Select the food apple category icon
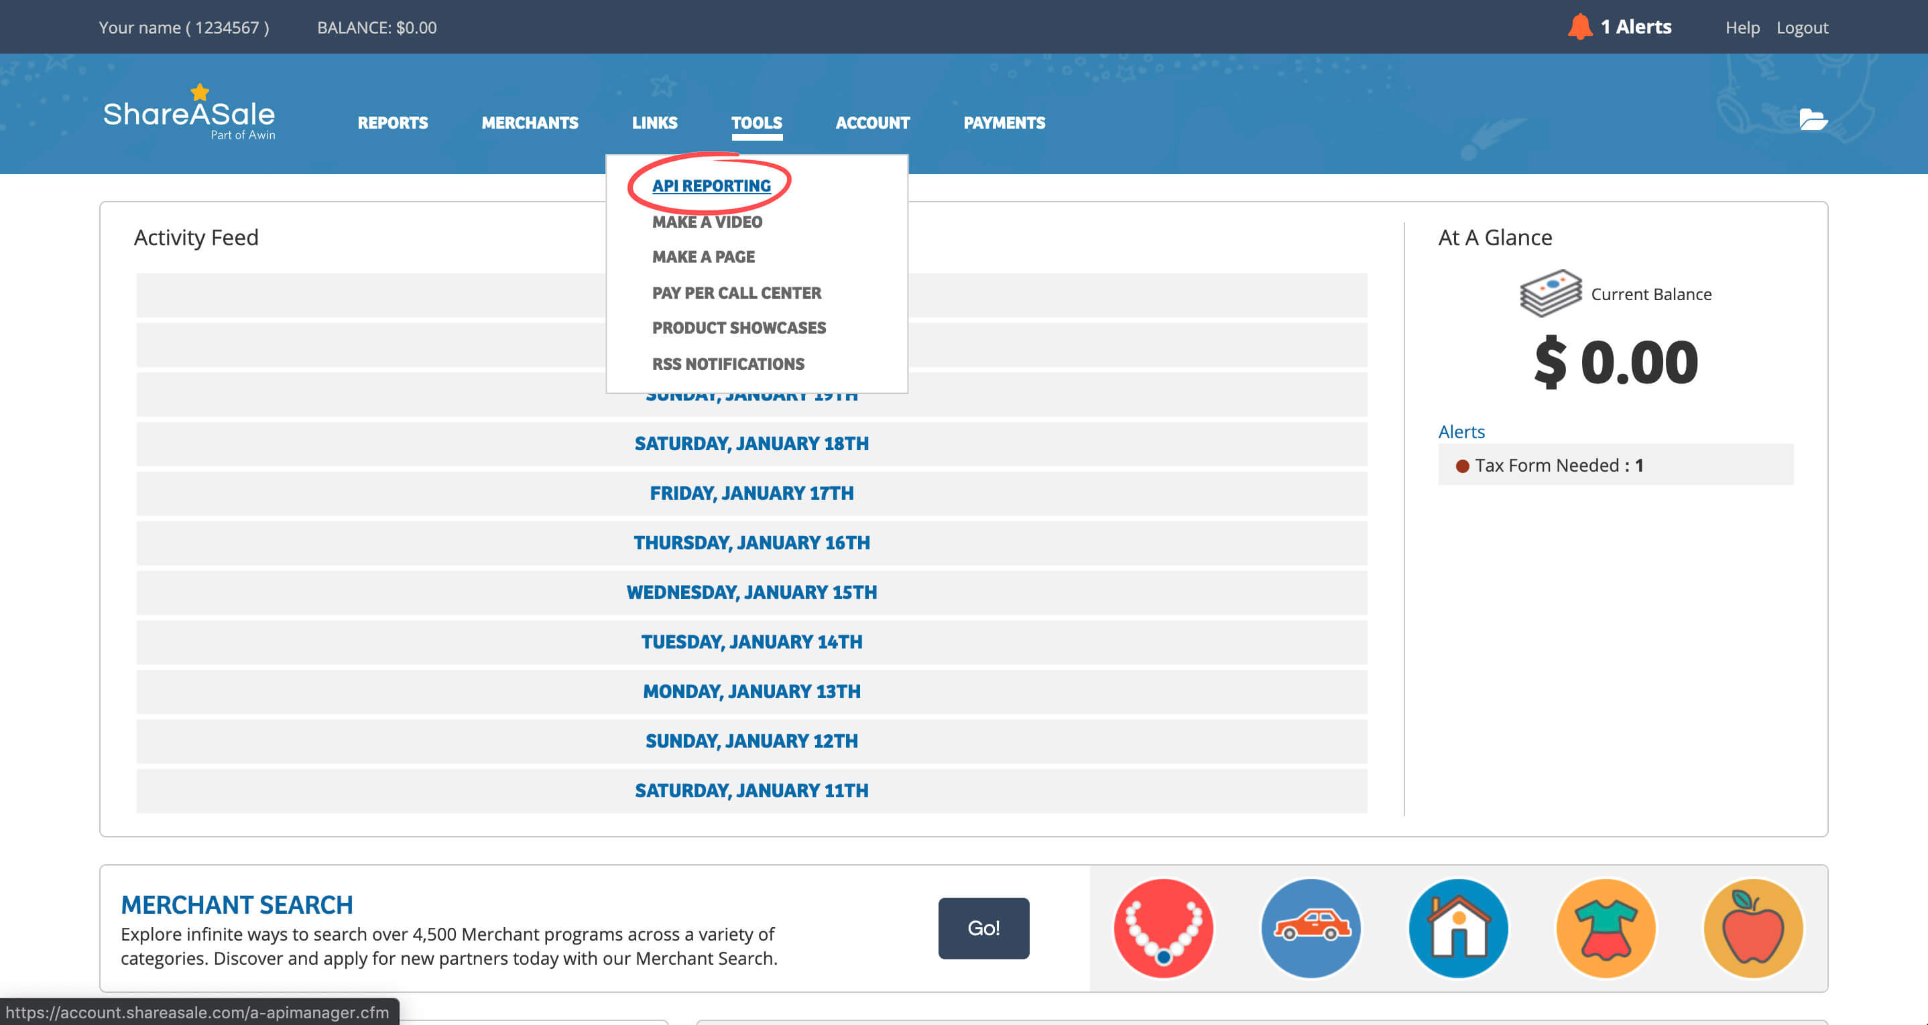The width and height of the screenshot is (1928, 1025). click(1753, 928)
